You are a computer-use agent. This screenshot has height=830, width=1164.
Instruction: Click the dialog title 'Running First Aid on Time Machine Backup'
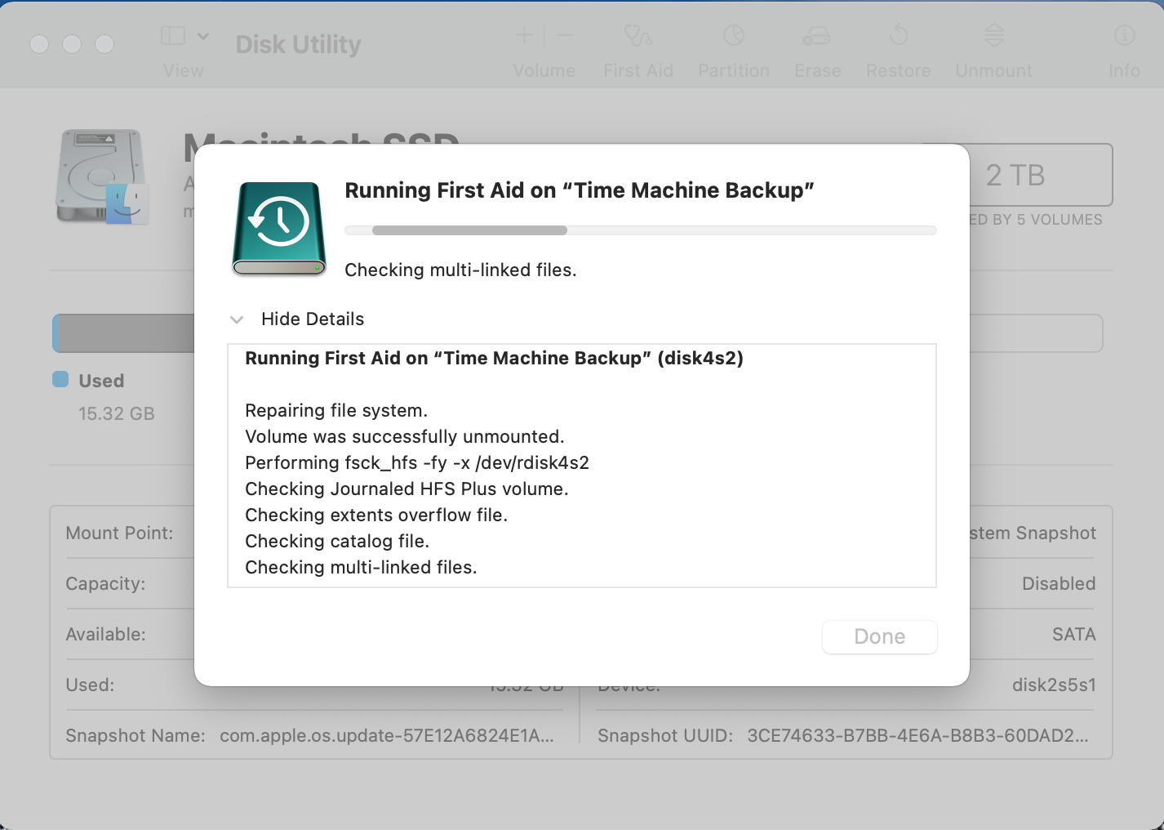point(580,190)
